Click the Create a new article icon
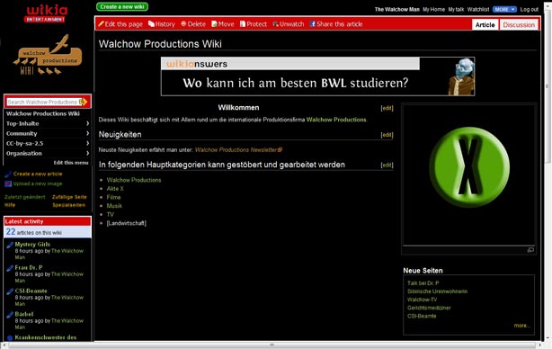 8,174
